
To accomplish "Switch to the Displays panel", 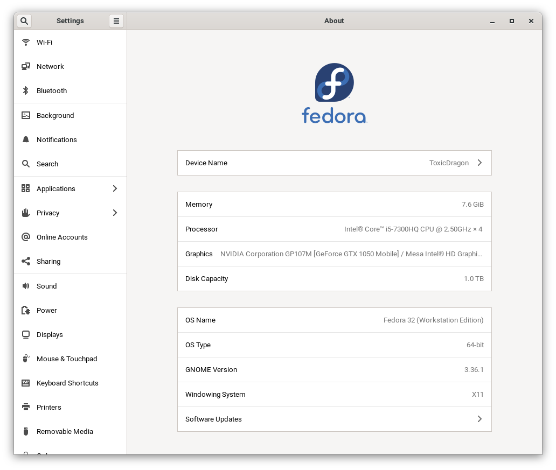I will (x=50, y=334).
